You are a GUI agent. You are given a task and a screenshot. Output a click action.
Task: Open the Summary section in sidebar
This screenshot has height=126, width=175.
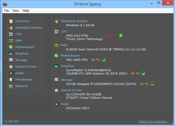pyautogui.click(x=22, y=21)
